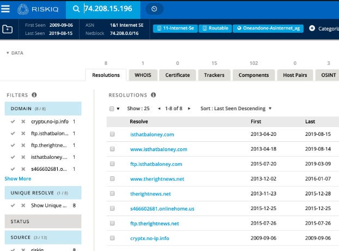Click the plus icon beside Categorize

(x=312, y=28)
